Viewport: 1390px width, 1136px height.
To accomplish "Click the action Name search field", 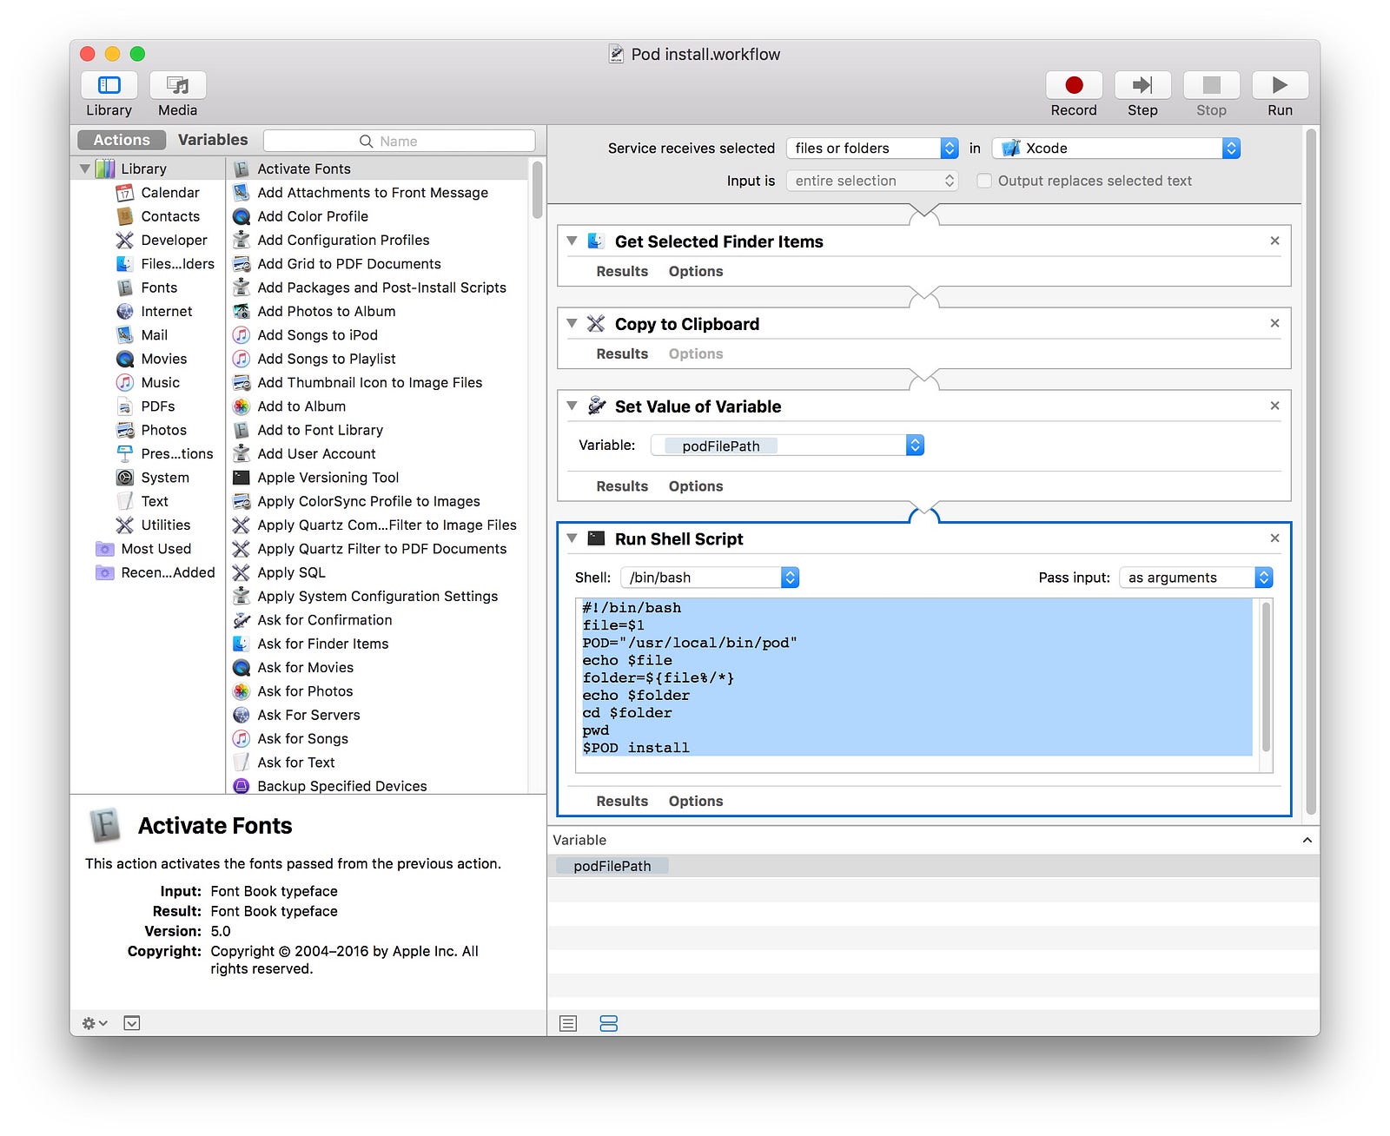I will (400, 141).
